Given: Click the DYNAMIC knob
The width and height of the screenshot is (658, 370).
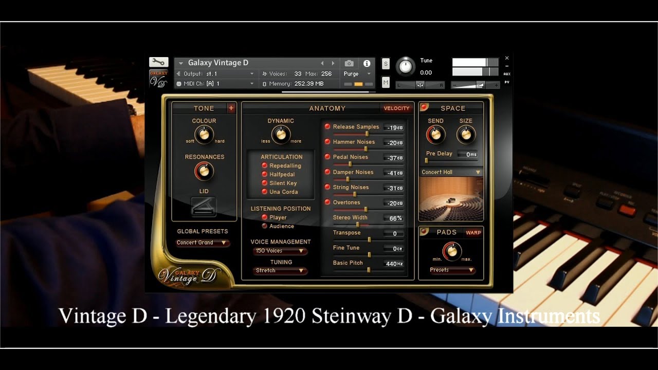Looking at the screenshot, I should pyautogui.click(x=281, y=134).
